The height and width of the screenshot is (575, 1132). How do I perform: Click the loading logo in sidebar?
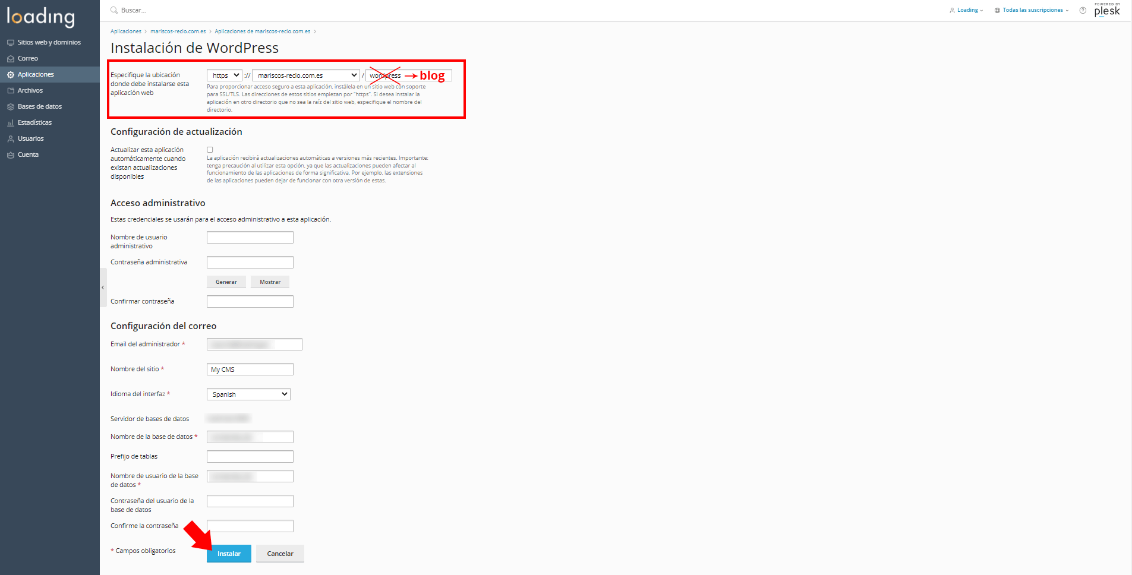coord(41,17)
